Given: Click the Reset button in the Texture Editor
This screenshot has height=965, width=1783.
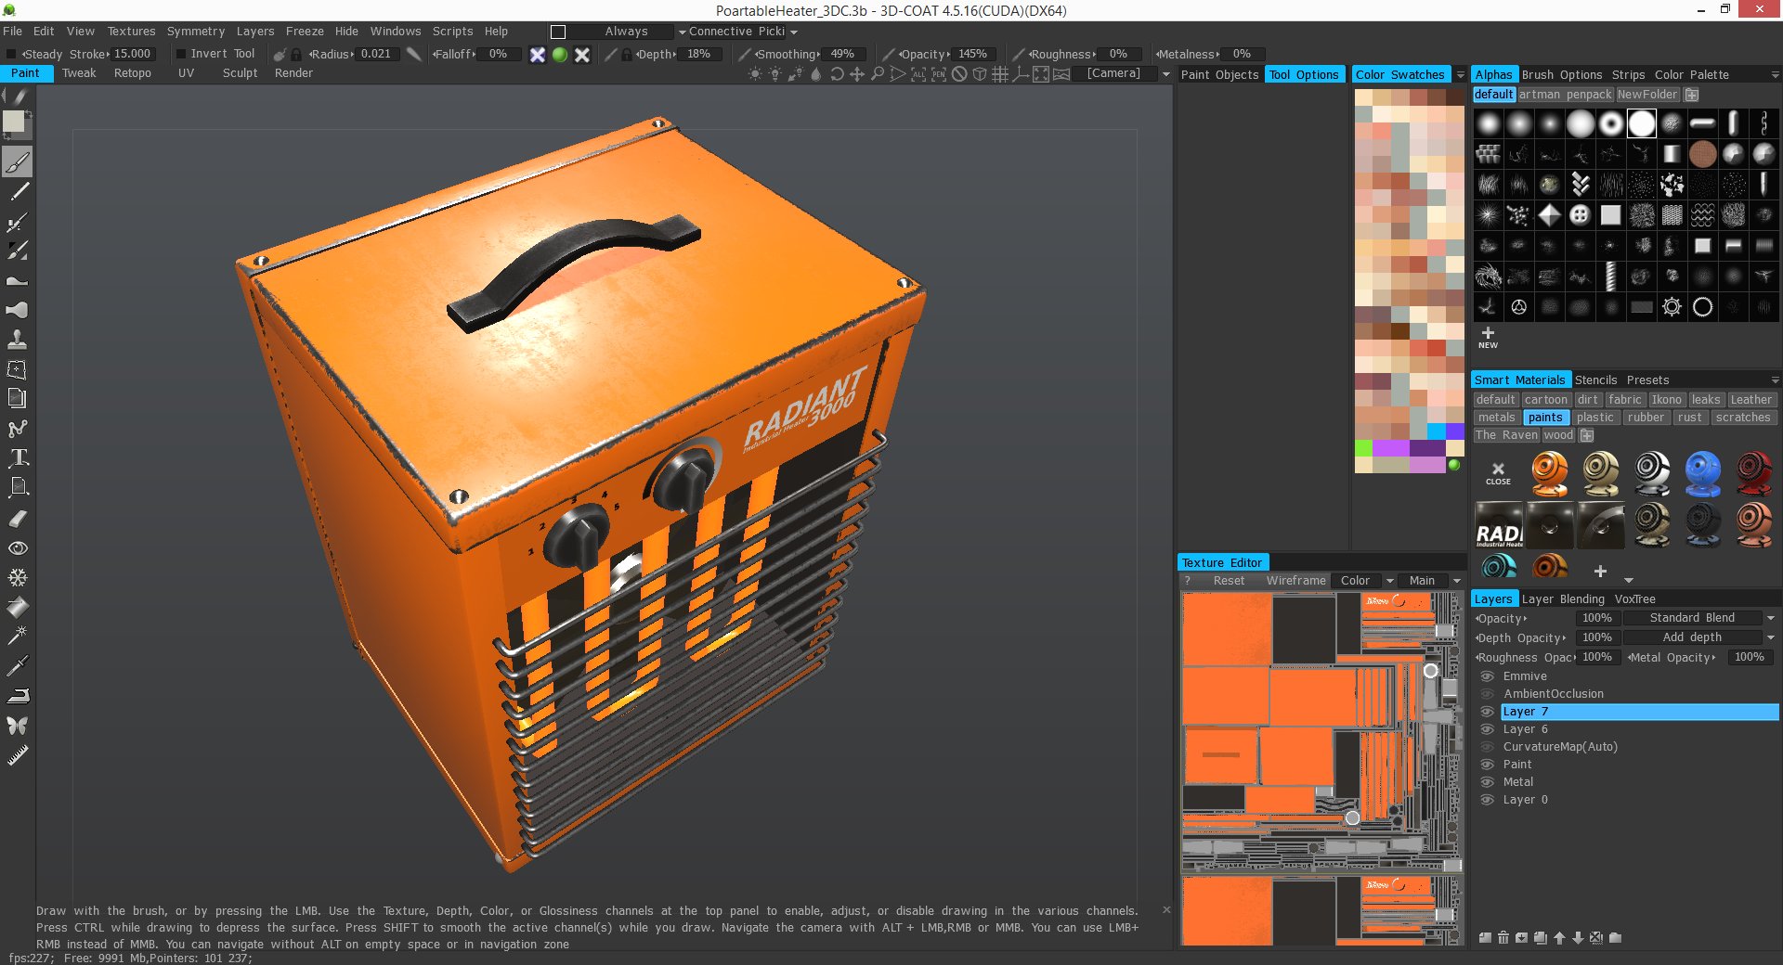Looking at the screenshot, I should [x=1229, y=580].
